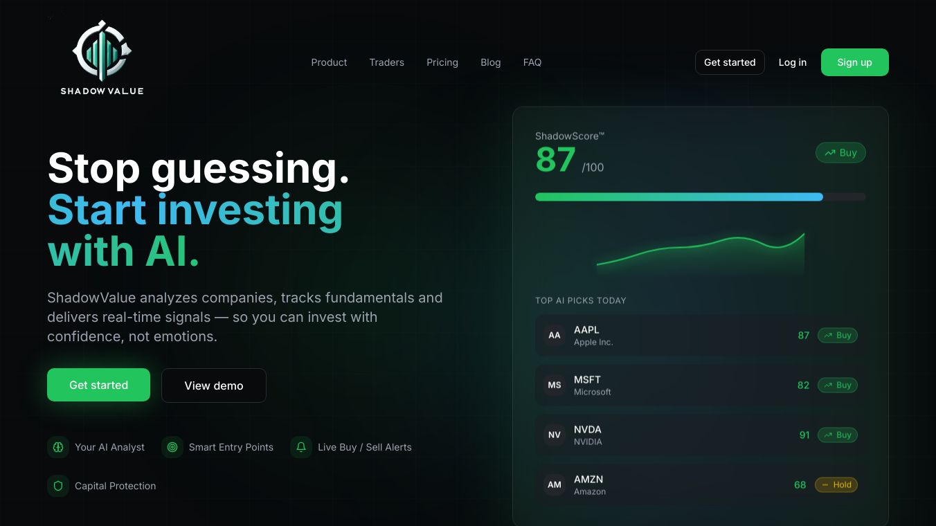This screenshot has width=936, height=526.
Task: Click the Capital Protection shield icon
Action: tap(58, 486)
